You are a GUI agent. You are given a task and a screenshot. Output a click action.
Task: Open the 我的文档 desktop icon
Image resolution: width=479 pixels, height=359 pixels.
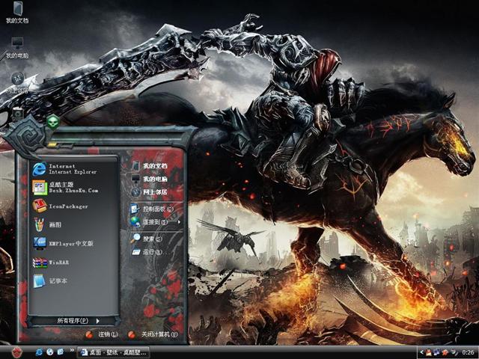[x=17, y=12]
